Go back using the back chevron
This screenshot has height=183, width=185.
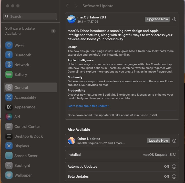pos(67,6)
